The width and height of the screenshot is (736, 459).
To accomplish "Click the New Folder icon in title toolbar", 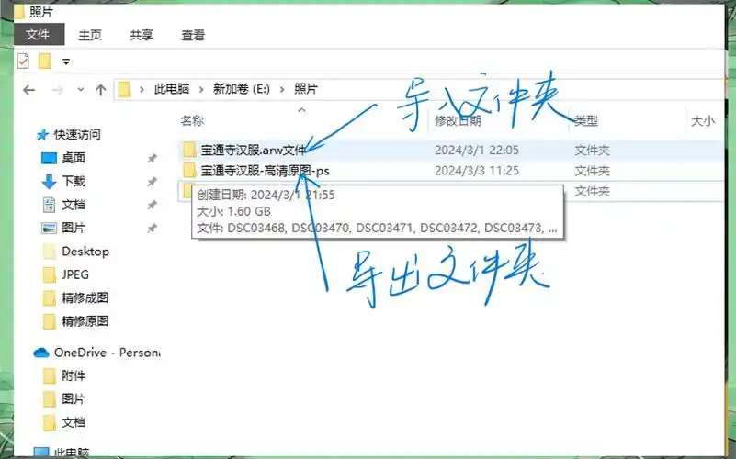I will (44, 62).
